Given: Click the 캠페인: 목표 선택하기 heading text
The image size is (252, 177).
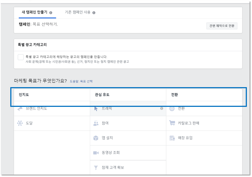Looking at the screenshot, I should pos(38,24).
